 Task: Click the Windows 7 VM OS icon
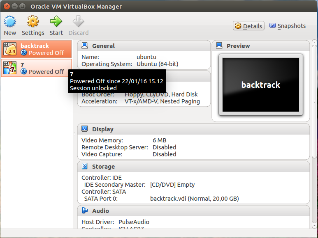point(10,68)
